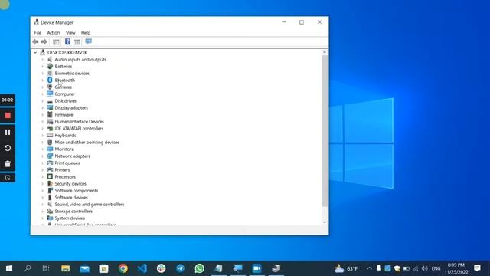Expand the Keyboards category arrow
This screenshot has height=276, width=490.
click(43, 136)
